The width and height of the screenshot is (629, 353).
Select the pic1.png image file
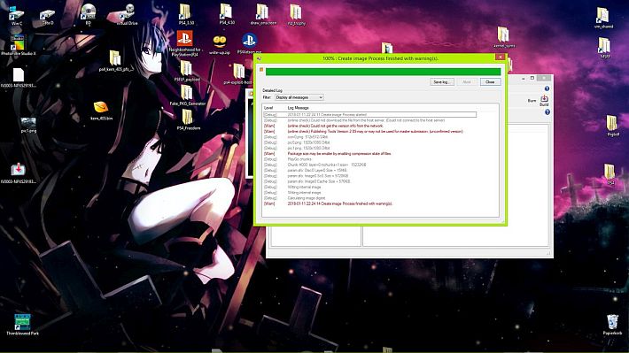[28, 125]
